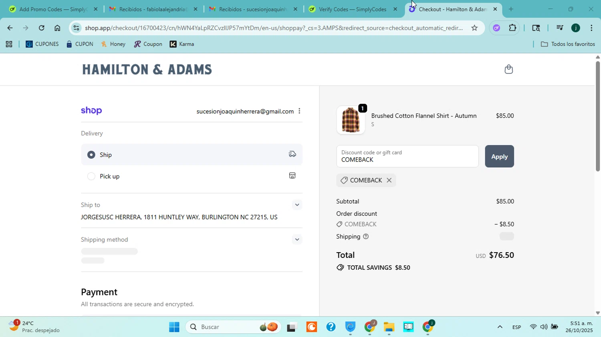This screenshot has height=337, width=601.
Task: Switch to Add Promo Codes SimplyCodes tab
Action: tap(53, 9)
